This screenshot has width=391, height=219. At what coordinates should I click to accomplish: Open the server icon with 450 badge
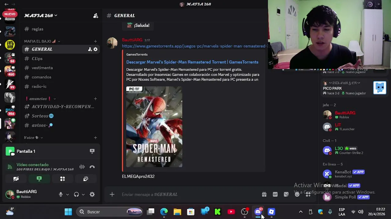coord(10,71)
